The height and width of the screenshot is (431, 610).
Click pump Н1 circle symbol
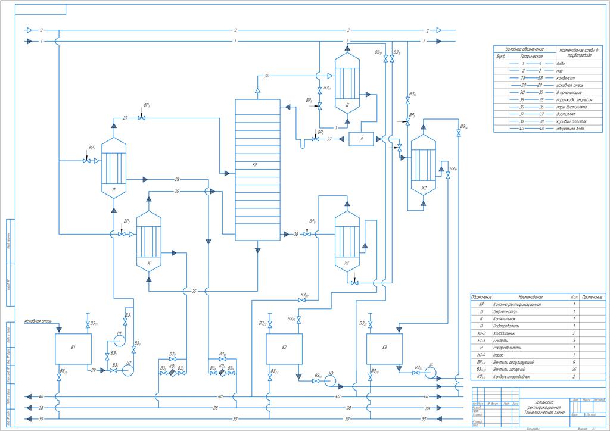pyautogui.click(x=119, y=341)
